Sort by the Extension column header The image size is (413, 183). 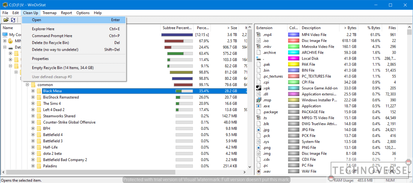[271, 28]
